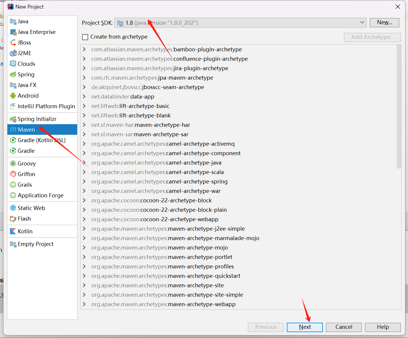The height and width of the screenshot is (338, 408).
Task: Click the Groovy icon
Action: point(13,163)
